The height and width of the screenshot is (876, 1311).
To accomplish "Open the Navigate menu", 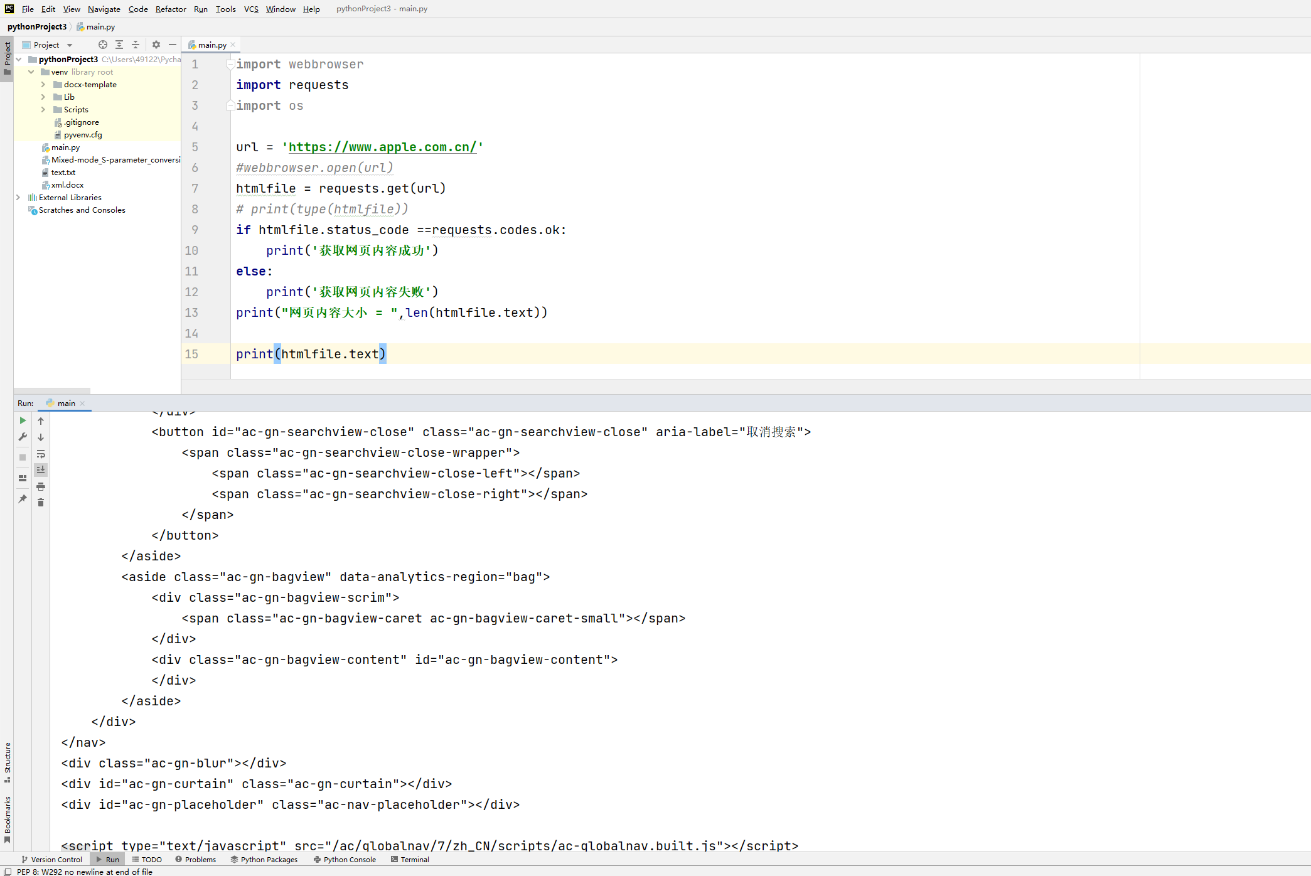I will tap(104, 9).
